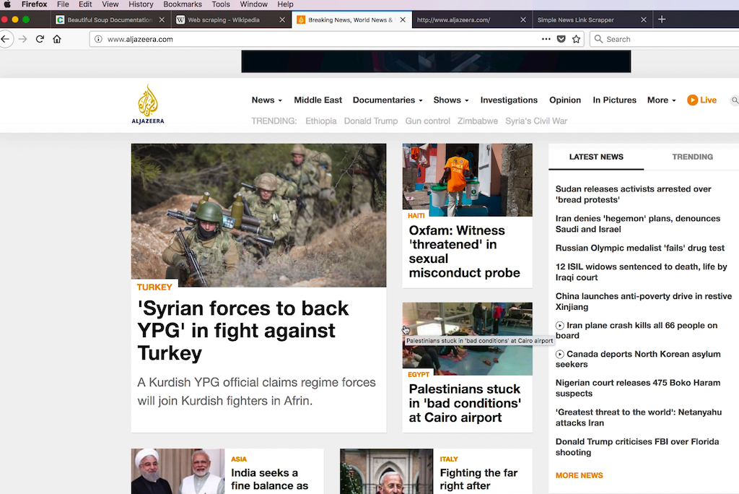Reload the page with the refresh icon

[40, 39]
